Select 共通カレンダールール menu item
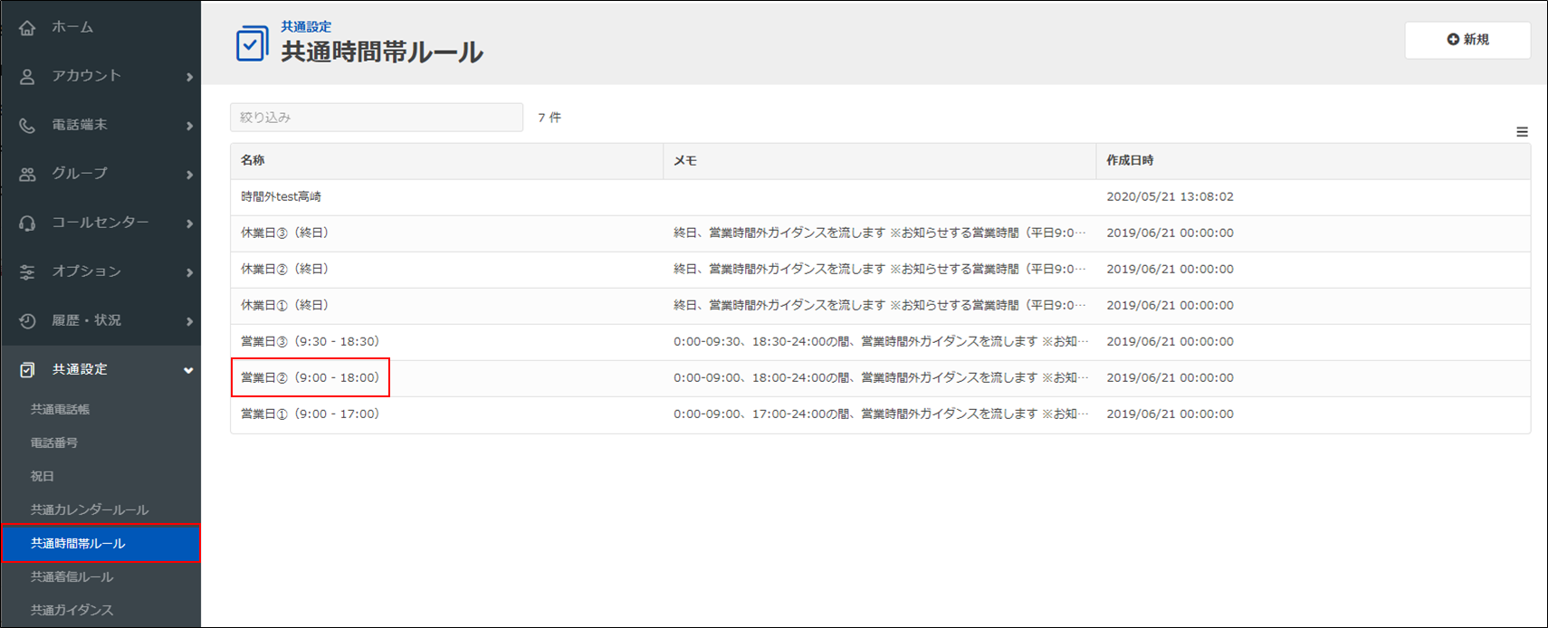This screenshot has height=628, width=1548. click(89, 509)
